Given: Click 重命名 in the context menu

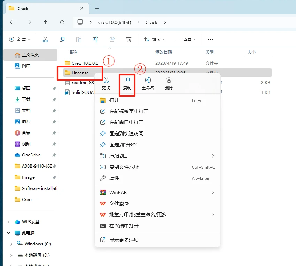Looking at the screenshot, I should coord(148,83).
